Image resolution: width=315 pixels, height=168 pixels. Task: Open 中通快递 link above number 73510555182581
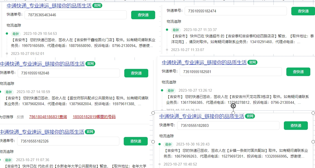[x=204, y=62]
